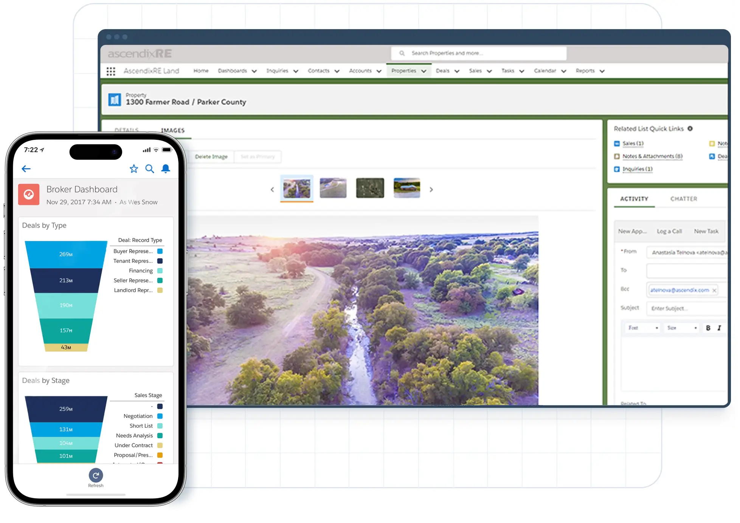The height and width of the screenshot is (523, 740).
Task: Tap the search magnifier on phone
Action: click(150, 169)
